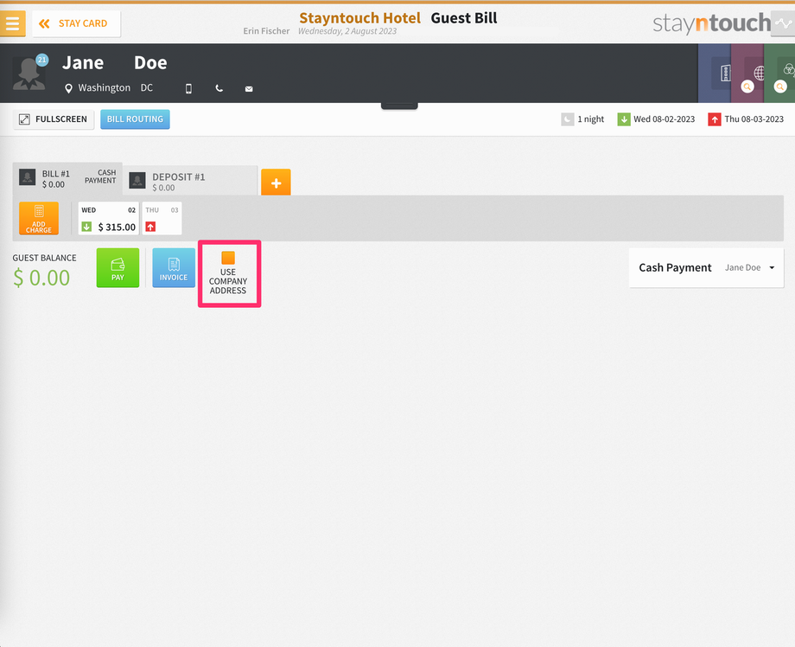Image resolution: width=795 pixels, height=647 pixels.
Task: Click the red departure date arrow icon
Action: (715, 119)
